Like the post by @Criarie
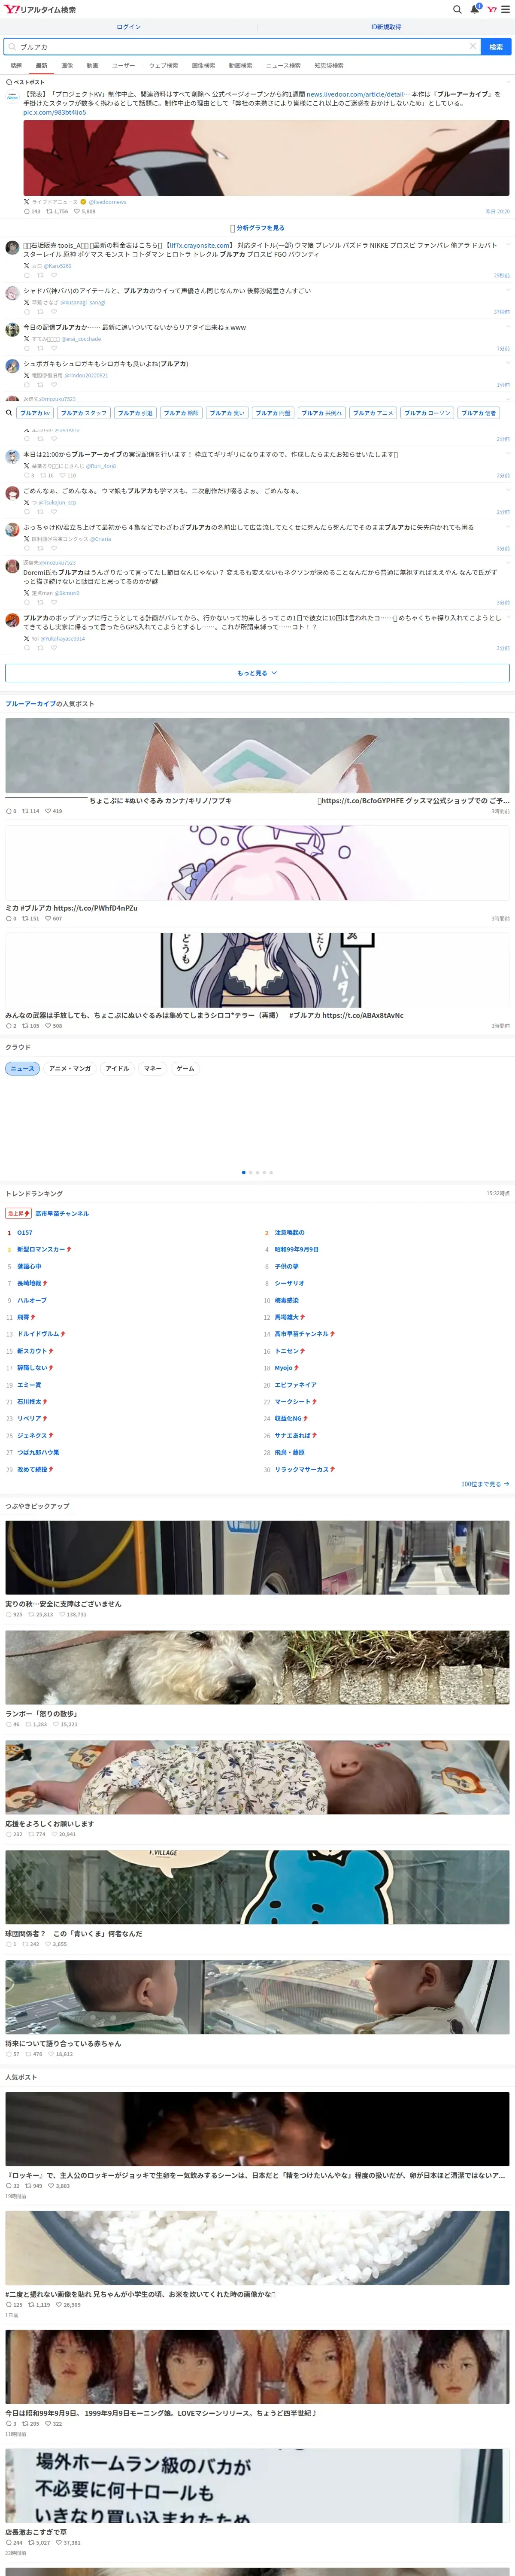Screen dimensions: 515x2576 [54, 548]
